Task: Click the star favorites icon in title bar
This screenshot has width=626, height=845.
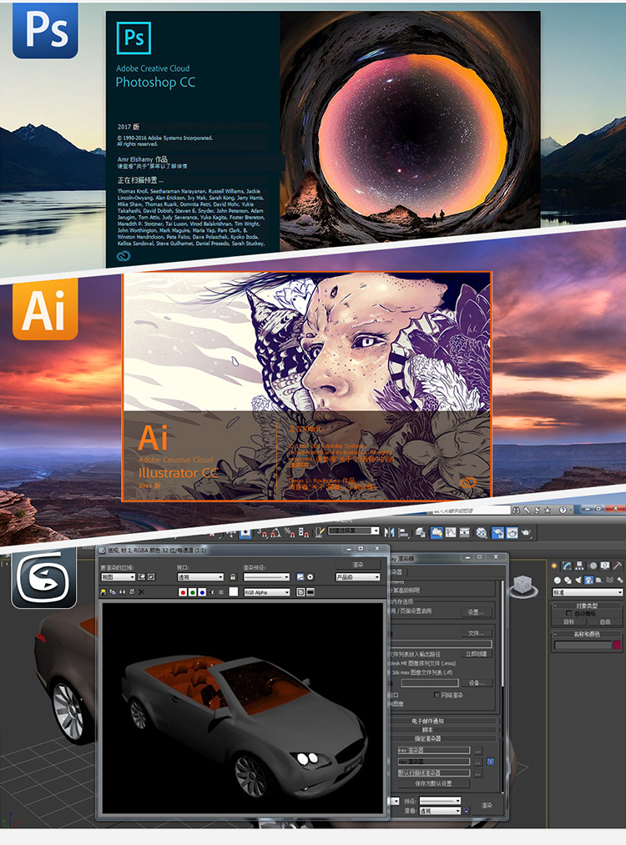Action: tap(548, 510)
